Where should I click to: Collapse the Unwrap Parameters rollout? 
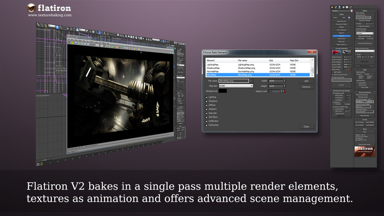(x=342, y=48)
